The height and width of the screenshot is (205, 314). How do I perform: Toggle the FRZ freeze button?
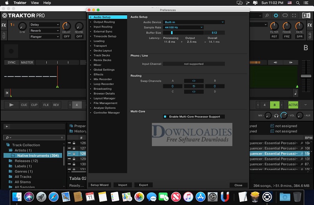(287, 37)
